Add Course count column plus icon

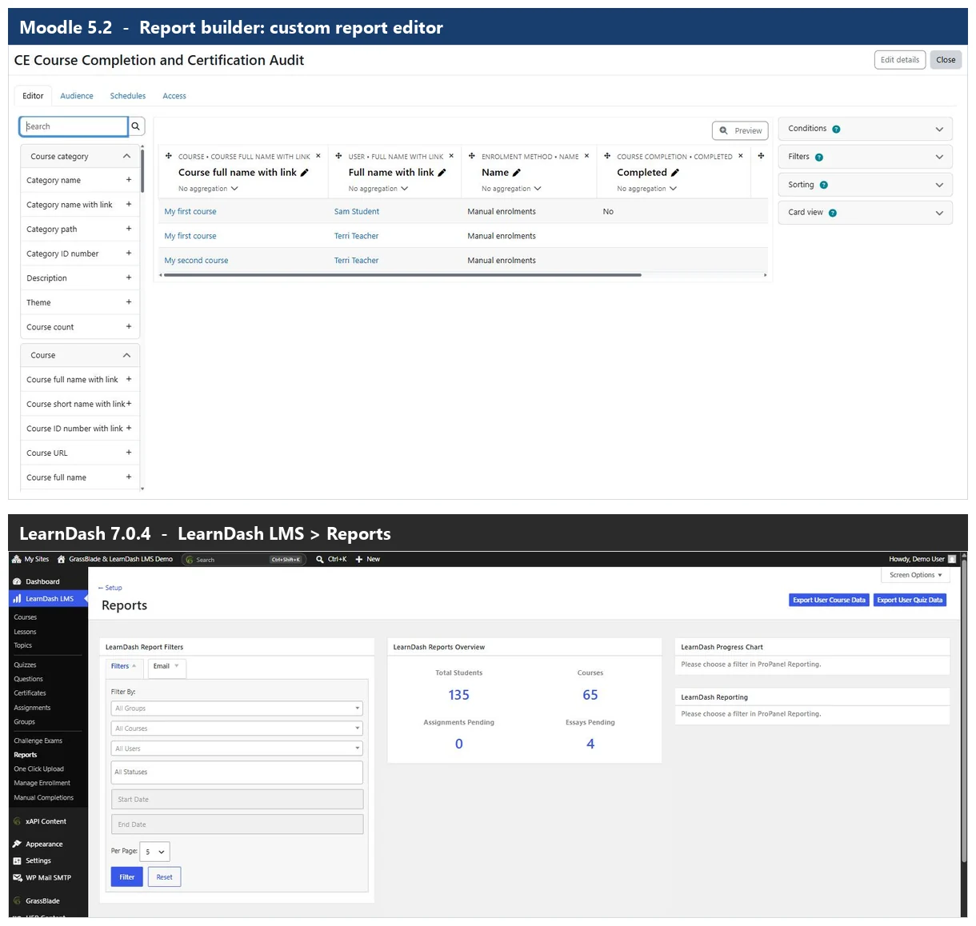129,326
